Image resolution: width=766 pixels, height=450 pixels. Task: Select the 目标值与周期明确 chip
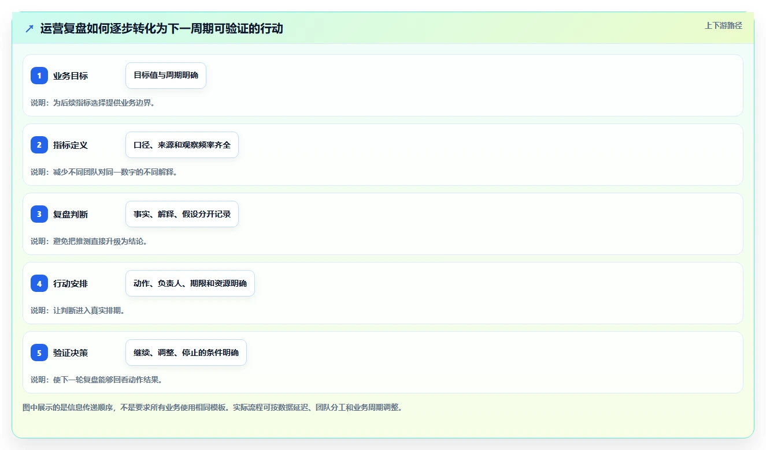[166, 76]
